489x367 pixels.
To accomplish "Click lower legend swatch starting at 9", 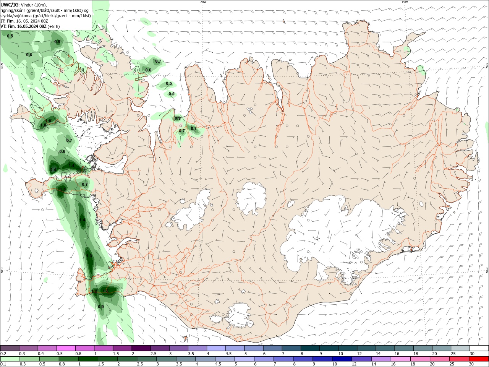I will coord(322,359).
